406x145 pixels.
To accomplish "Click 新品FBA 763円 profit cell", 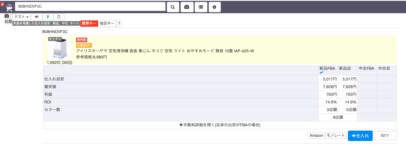I will point(328,95).
